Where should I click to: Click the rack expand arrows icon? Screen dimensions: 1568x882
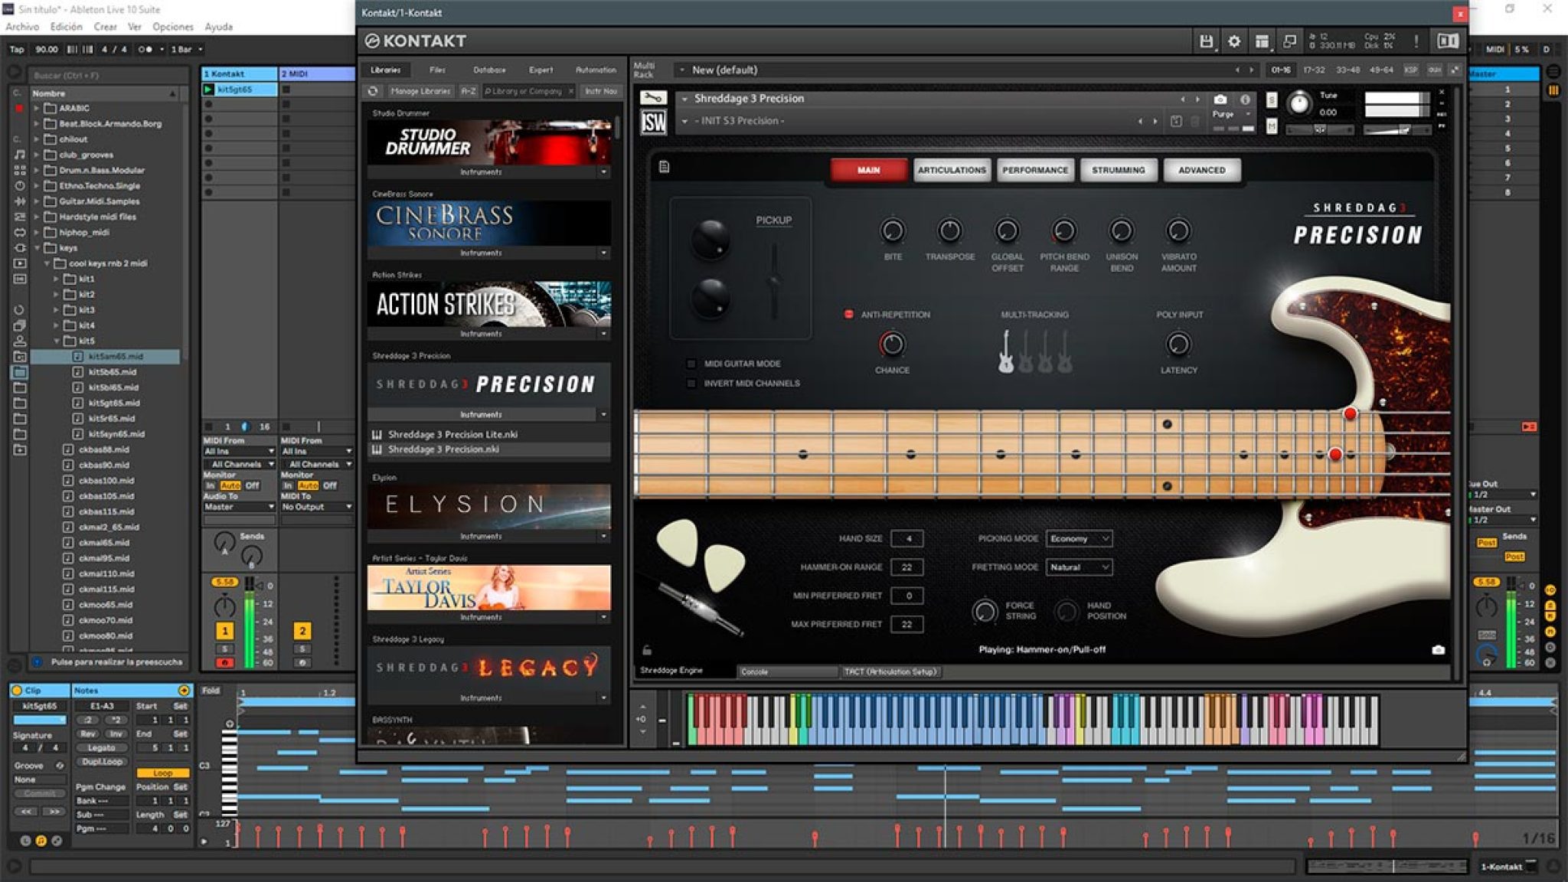pos(1455,70)
